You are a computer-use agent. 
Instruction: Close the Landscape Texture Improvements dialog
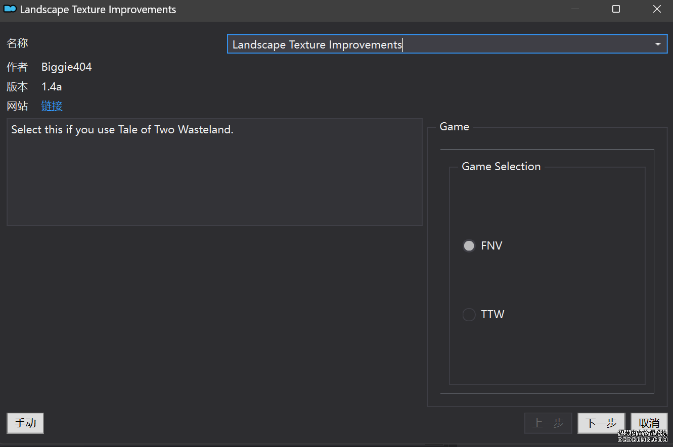[x=657, y=10]
